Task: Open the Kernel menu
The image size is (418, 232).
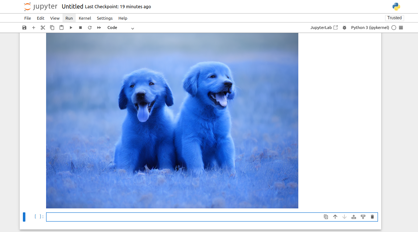Action: pyautogui.click(x=85, y=18)
